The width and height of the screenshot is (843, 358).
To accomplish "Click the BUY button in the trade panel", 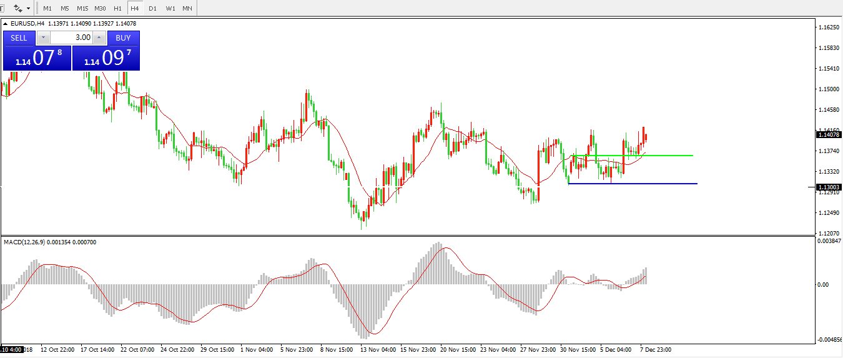I will click(x=123, y=37).
